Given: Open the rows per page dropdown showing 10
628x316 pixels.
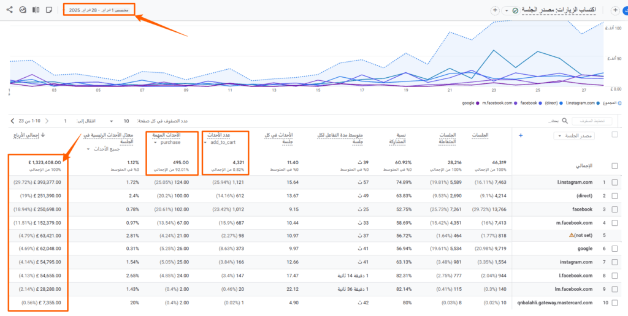Looking at the screenshot, I should pos(119,121).
